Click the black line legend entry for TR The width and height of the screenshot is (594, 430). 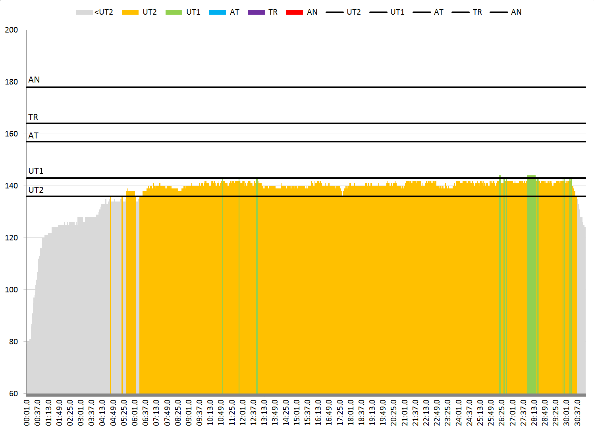(x=460, y=12)
